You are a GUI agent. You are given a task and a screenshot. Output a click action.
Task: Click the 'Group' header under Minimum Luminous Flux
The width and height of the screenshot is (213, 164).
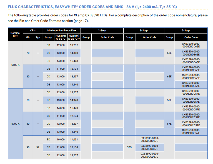pos(48,37)
